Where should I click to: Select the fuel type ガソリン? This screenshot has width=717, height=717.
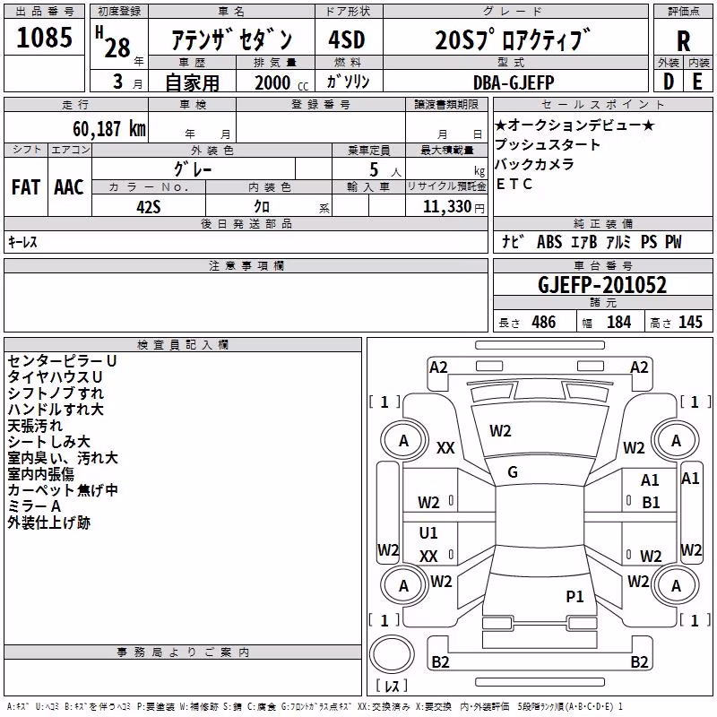[348, 82]
